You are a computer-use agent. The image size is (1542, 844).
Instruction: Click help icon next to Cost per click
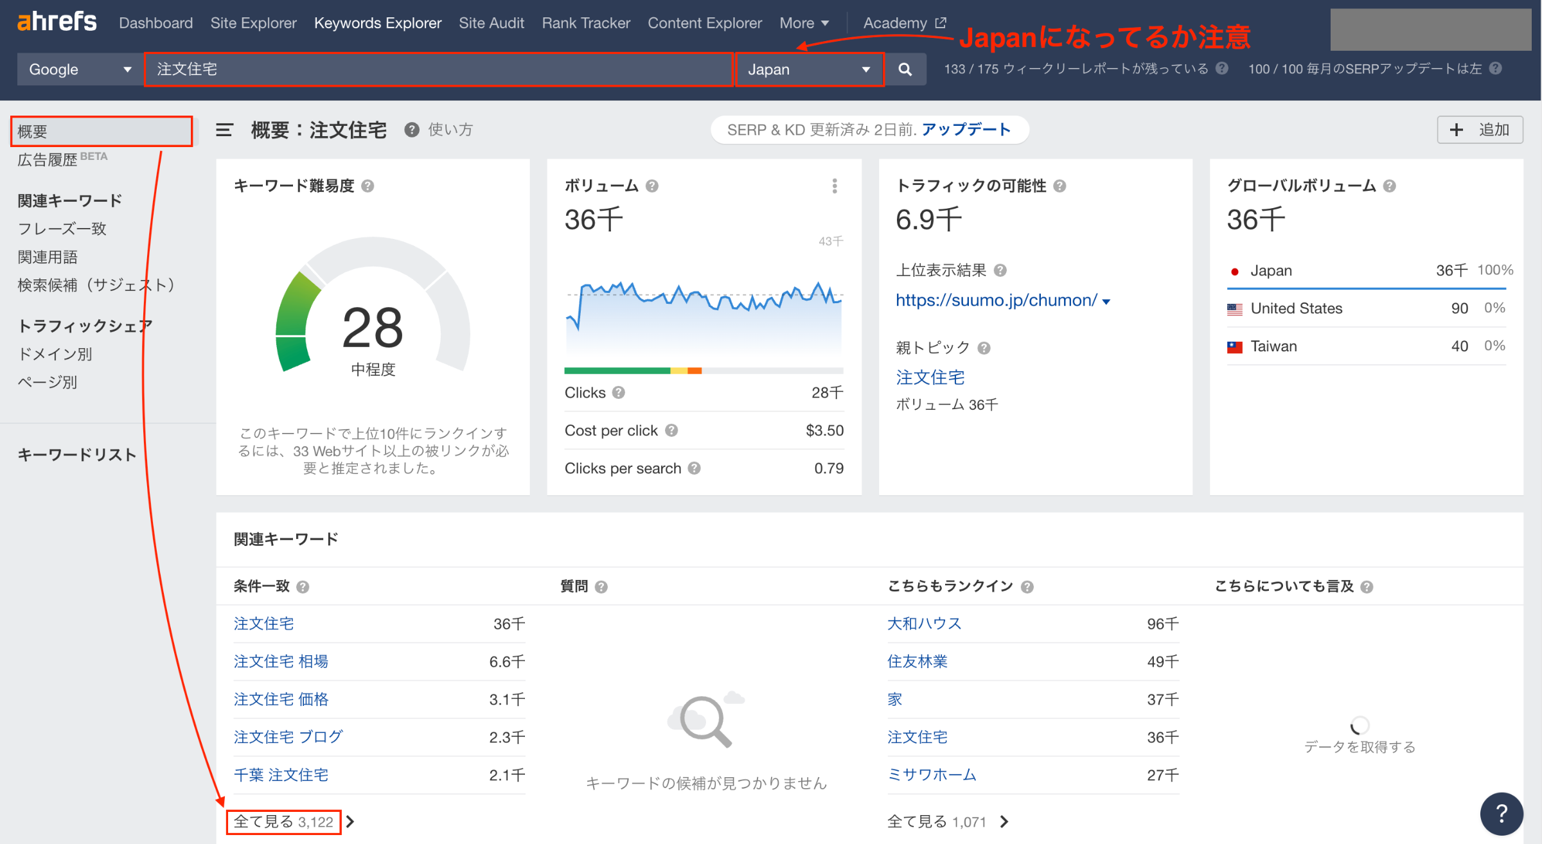tap(671, 430)
